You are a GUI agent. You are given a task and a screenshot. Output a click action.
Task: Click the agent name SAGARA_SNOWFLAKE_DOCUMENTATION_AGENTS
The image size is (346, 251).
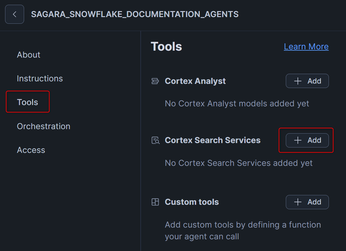[x=135, y=14]
